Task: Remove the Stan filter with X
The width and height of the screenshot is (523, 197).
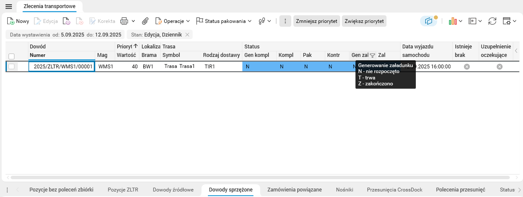Action: [x=187, y=35]
